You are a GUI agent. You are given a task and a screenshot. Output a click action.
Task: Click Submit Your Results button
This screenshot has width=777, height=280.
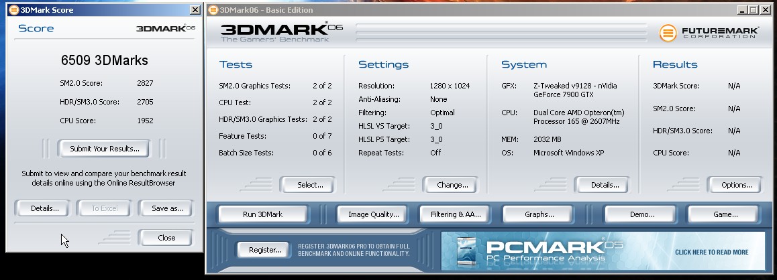pos(104,149)
